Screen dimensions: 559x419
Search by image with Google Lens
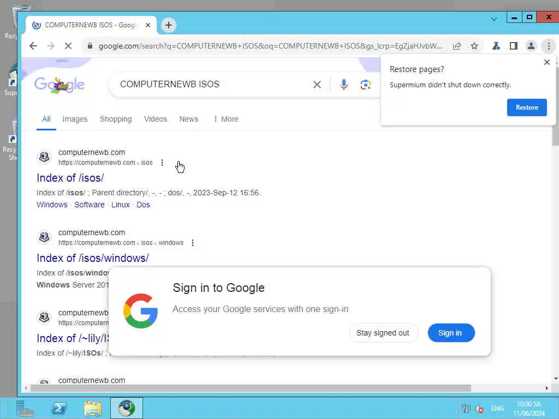(x=365, y=85)
